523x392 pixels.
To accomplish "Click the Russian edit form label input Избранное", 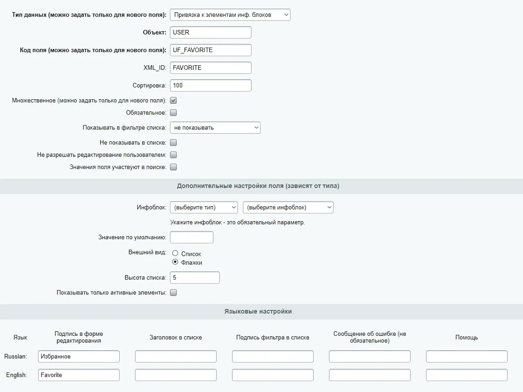I will [79, 356].
